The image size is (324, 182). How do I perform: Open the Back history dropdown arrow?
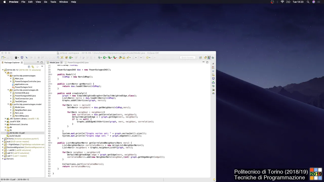tap(150, 58)
